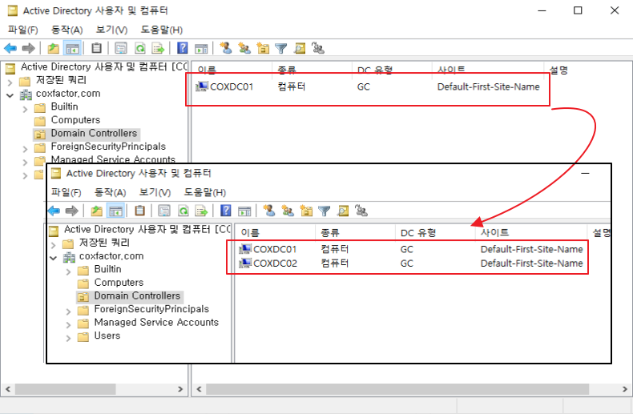The image size is (633, 414).
Task: Create a new group from the main window toolbar
Action: click(244, 48)
